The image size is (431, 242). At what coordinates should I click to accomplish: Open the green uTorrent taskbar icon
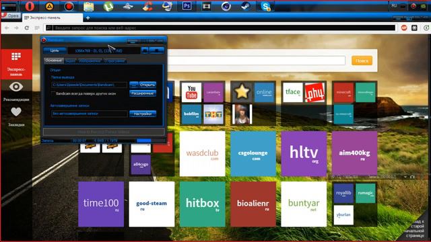point(108,6)
